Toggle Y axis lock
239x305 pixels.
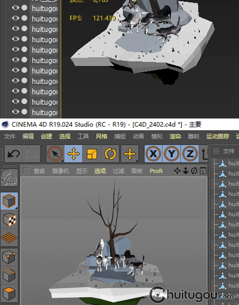172,154
